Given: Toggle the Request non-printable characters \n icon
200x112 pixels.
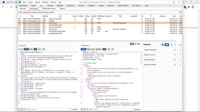Looking at the screenshot, I should pyautogui.click(x=40, y=49).
